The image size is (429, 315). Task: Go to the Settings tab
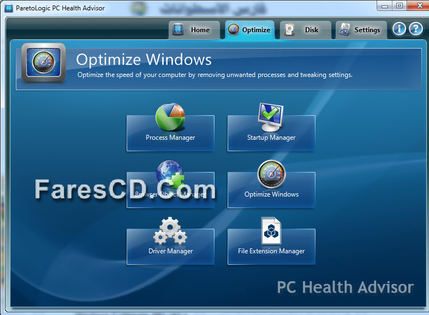pyautogui.click(x=361, y=30)
